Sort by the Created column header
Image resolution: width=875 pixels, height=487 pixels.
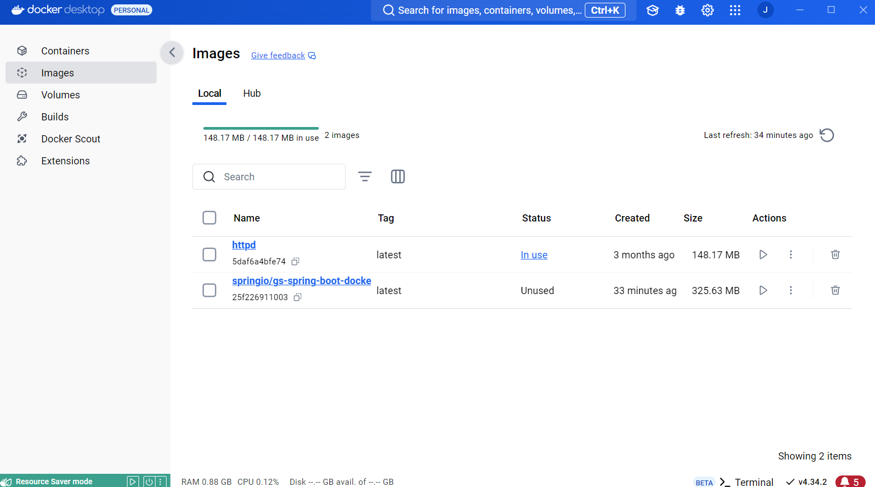coord(632,218)
